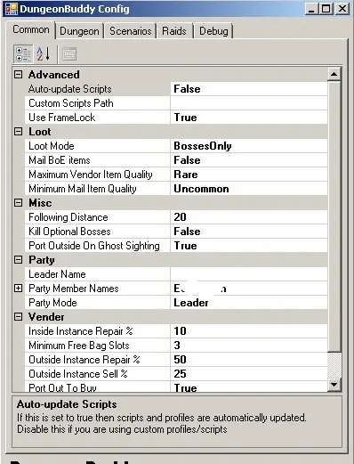This screenshot has height=464, width=354.
Task: Click the scrollbar down arrow
Action: click(x=334, y=385)
